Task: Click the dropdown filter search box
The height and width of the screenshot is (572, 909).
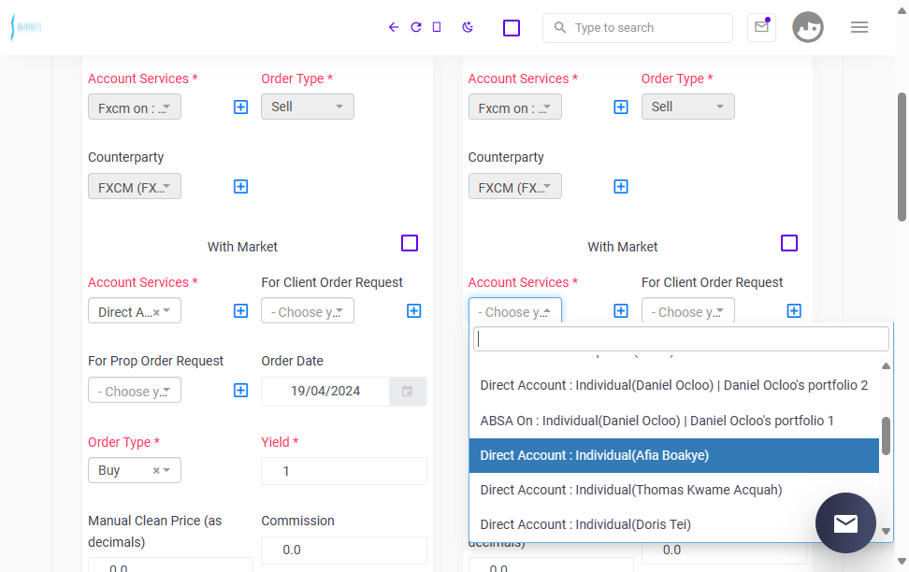Action: click(x=681, y=339)
